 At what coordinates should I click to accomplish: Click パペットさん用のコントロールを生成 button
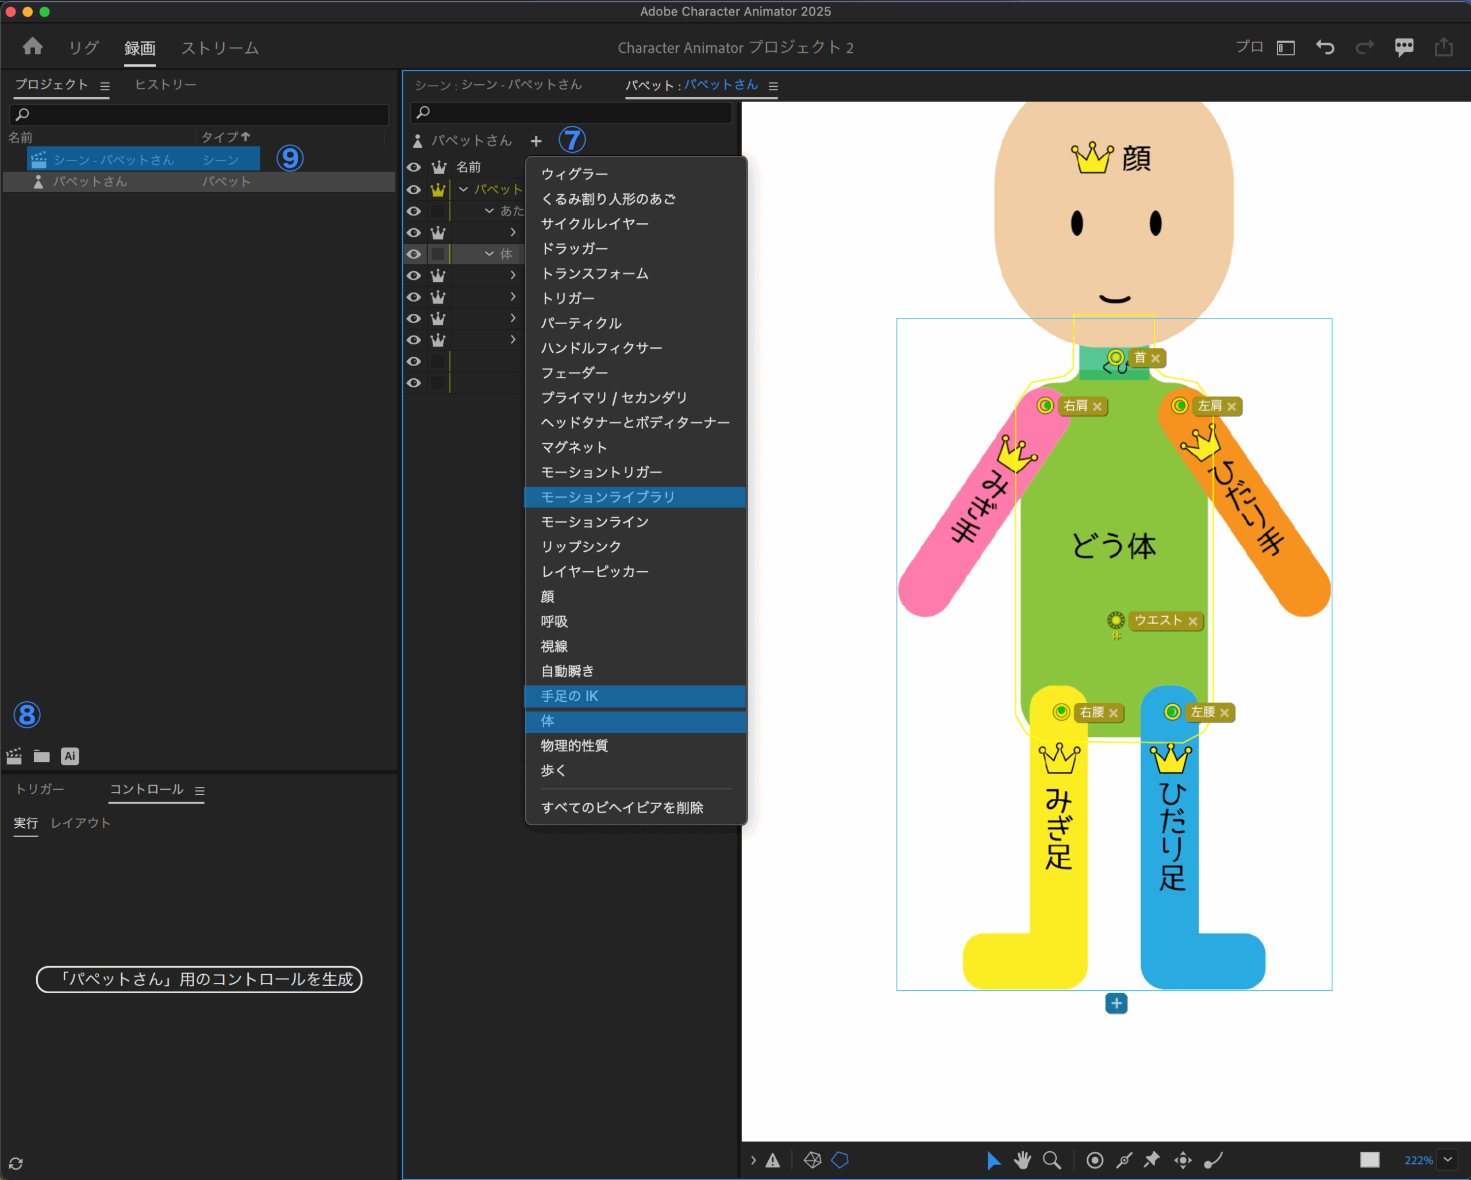pyautogui.click(x=199, y=979)
